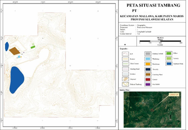Image resolution: width=188 pixels, height=130 pixels.
Task: Click the Legenda heading
Action: (124, 49)
